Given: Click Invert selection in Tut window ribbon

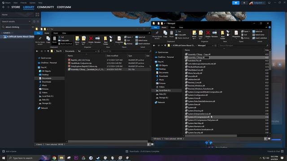Looking at the screenshot, I should 143,44.
